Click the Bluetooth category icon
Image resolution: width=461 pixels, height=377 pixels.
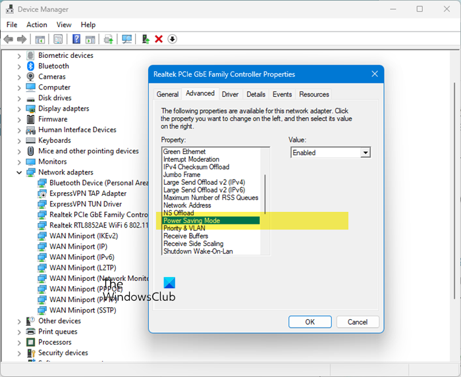point(30,66)
